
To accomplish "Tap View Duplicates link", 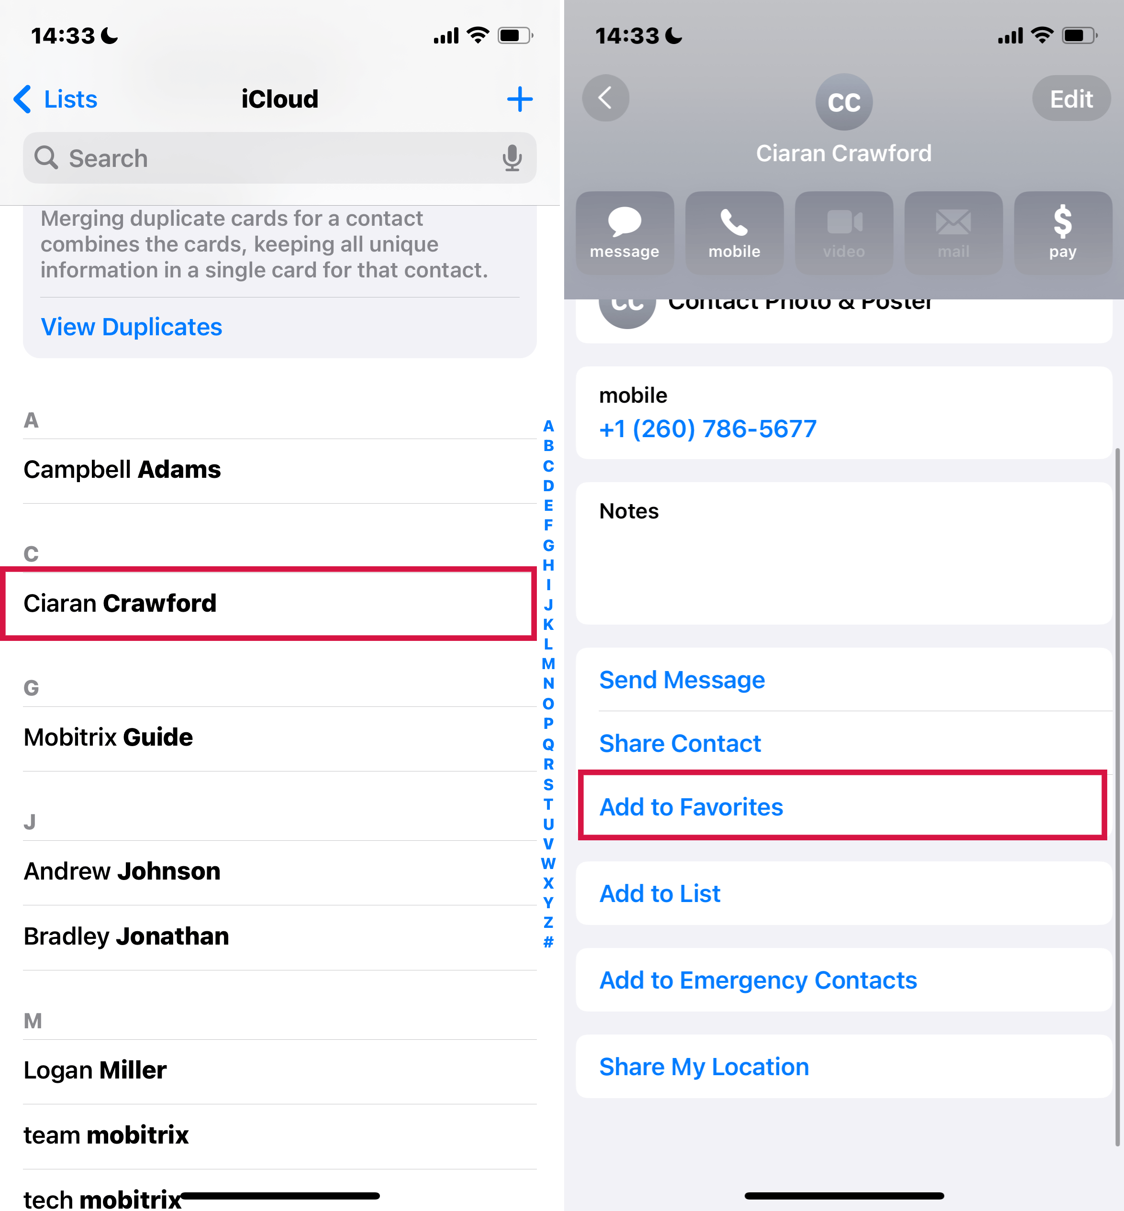I will point(131,326).
